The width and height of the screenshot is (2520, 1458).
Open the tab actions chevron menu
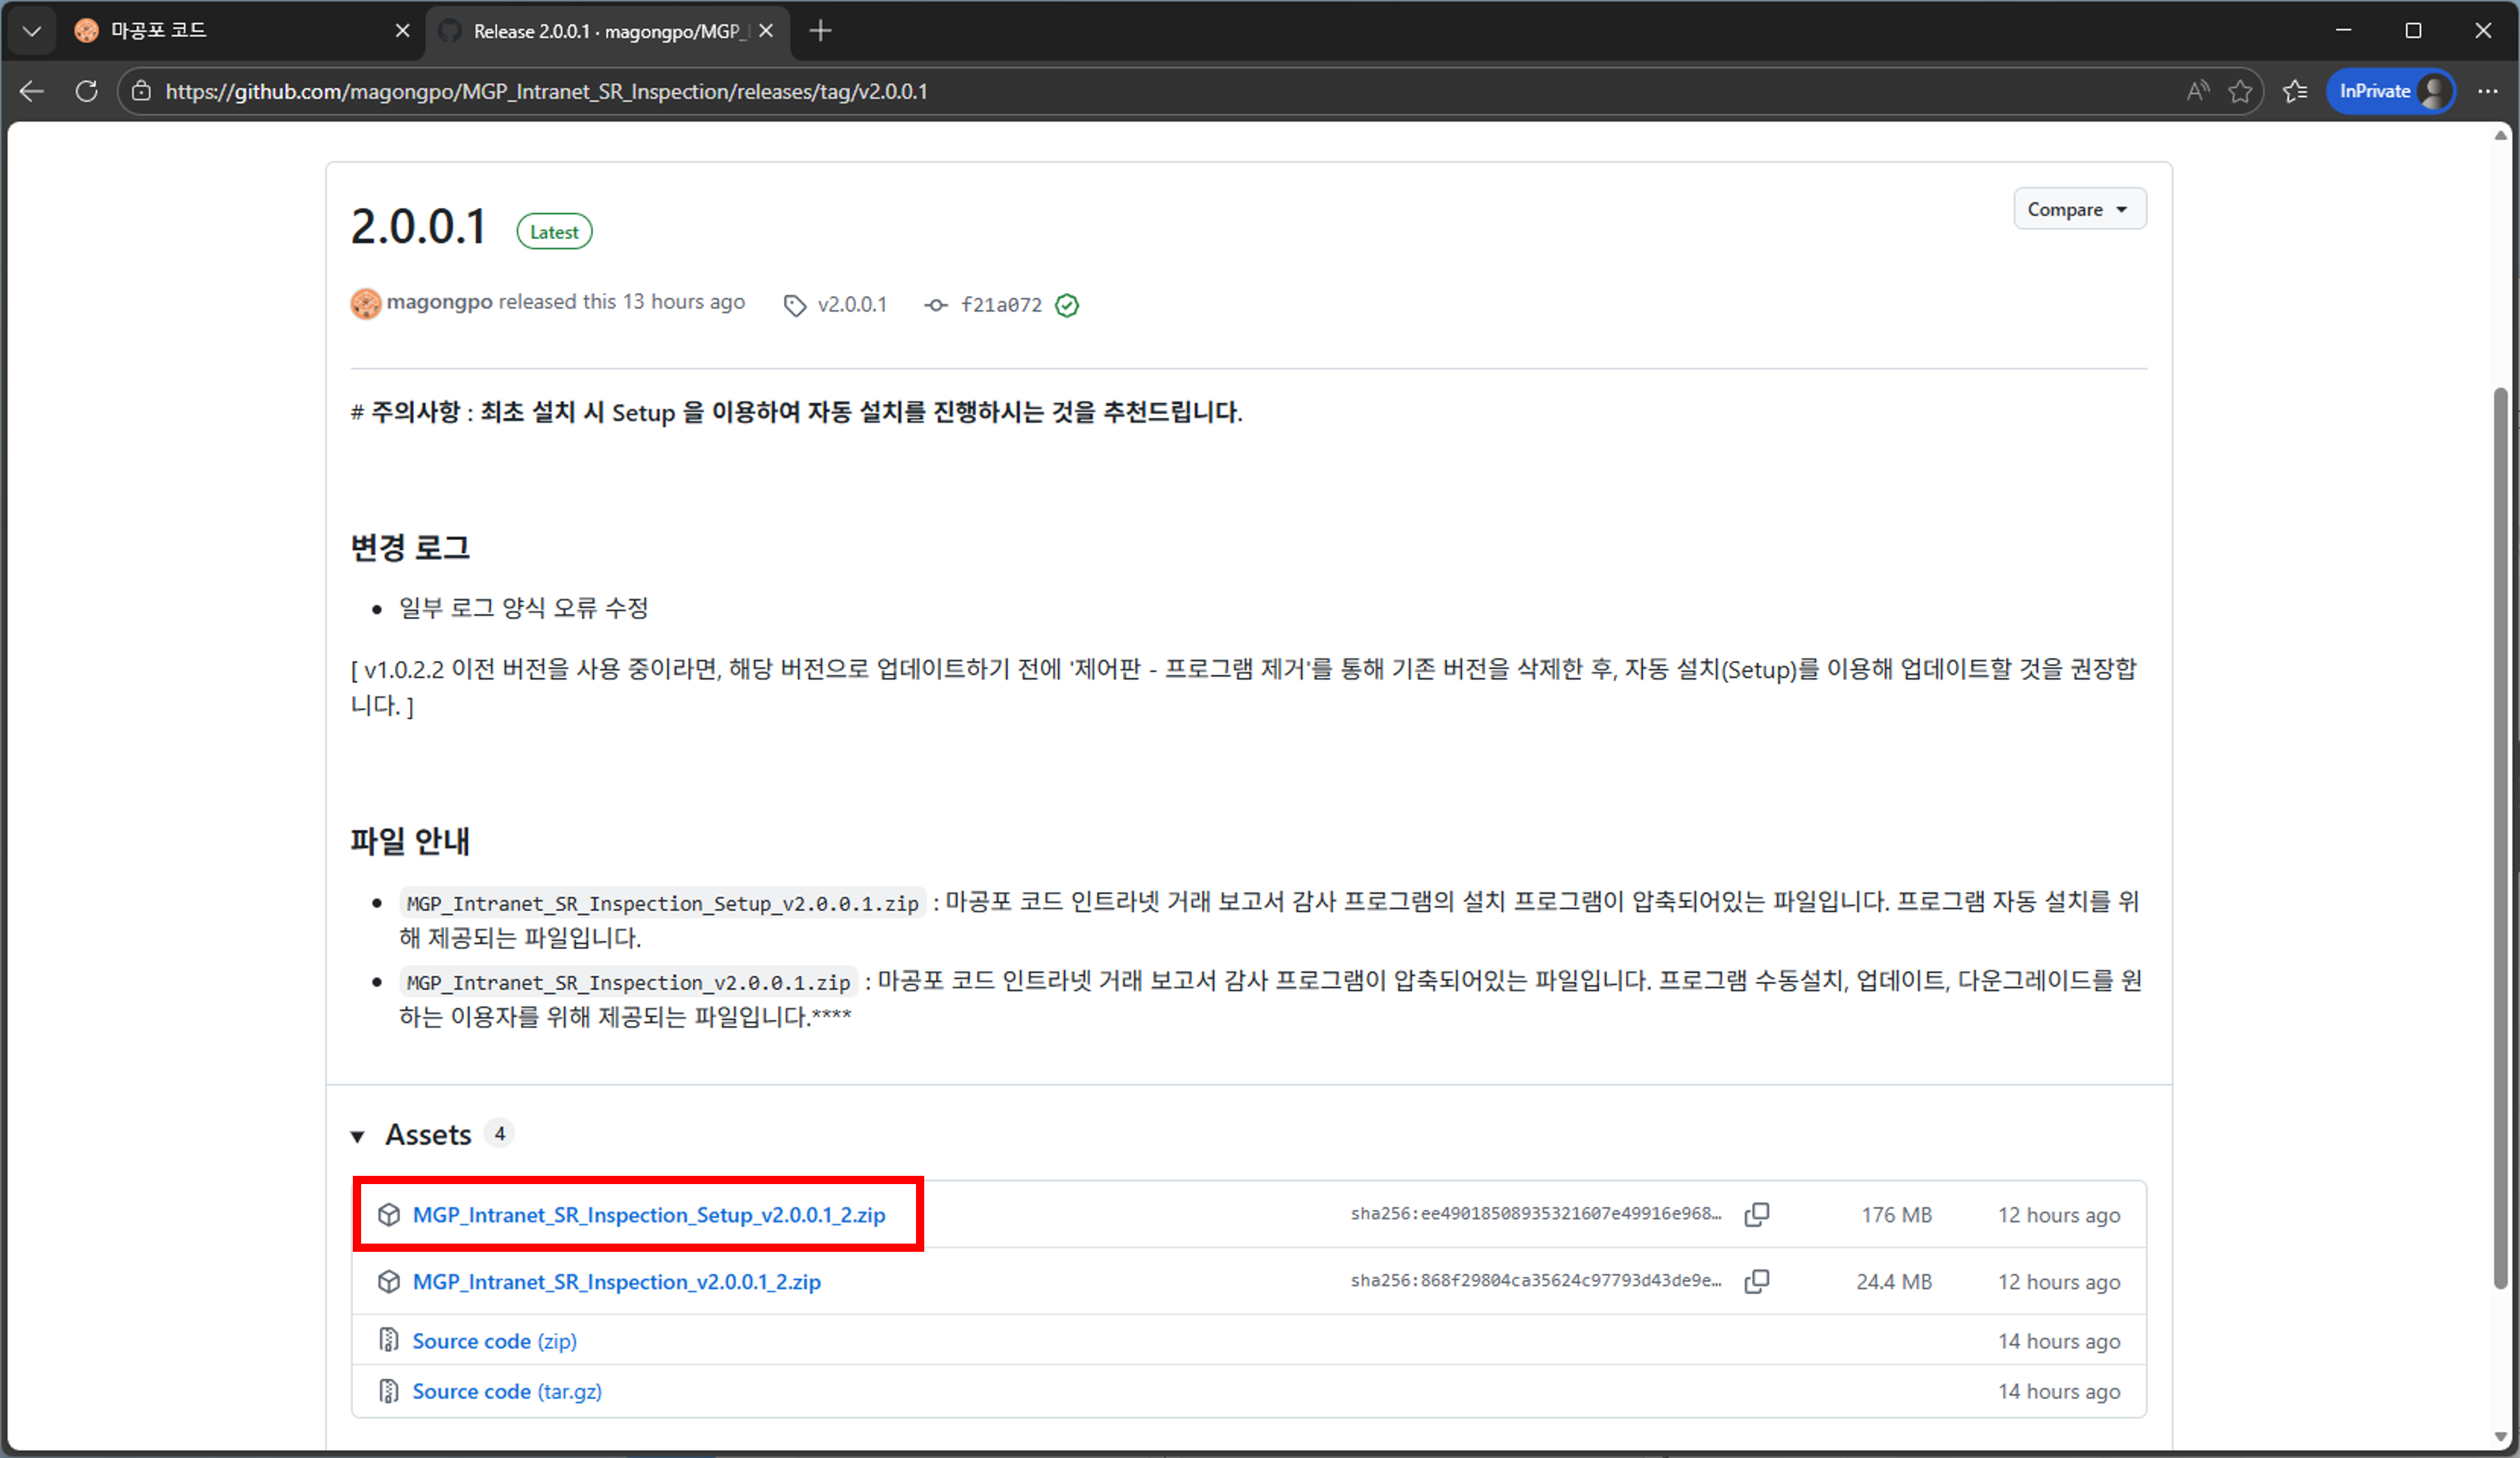coord(31,30)
